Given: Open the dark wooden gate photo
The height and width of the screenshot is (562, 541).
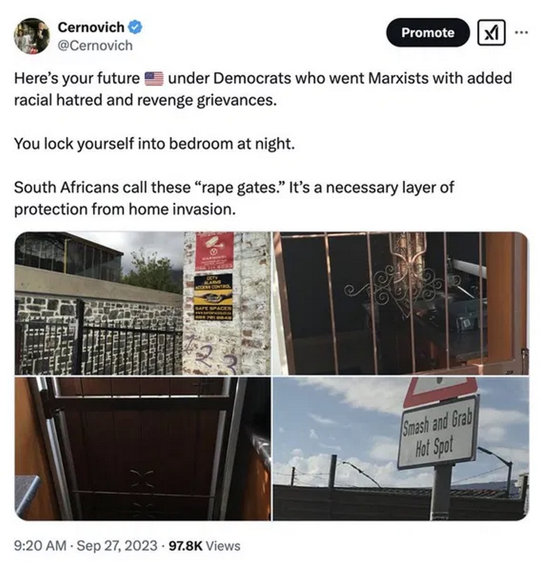Looking at the screenshot, I should [142, 448].
